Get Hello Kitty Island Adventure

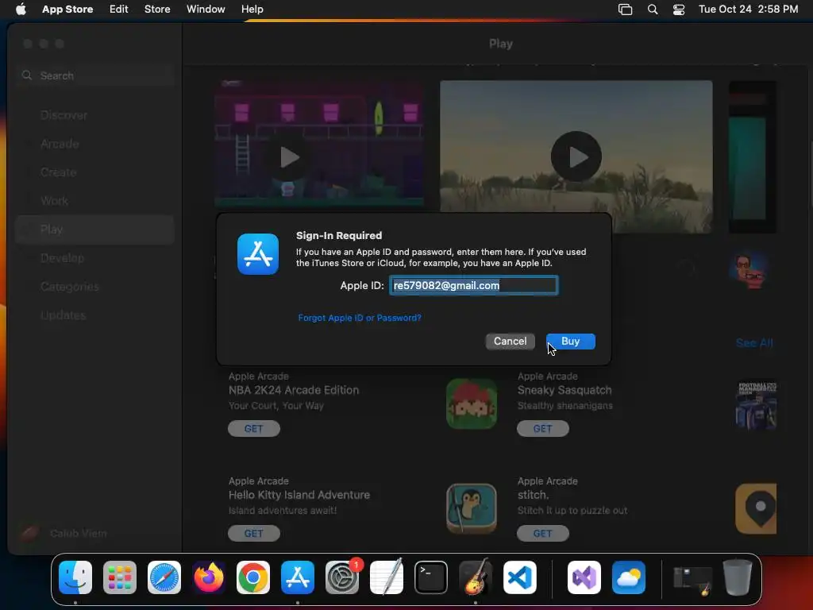pyautogui.click(x=253, y=533)
